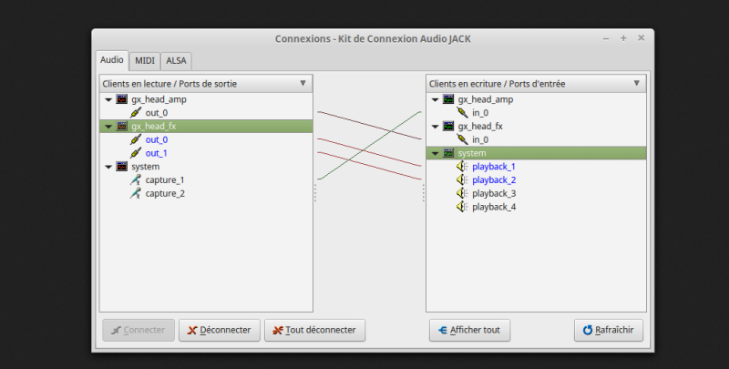Click the out_0 port plug icon under gx_head_amp

pyautogui.click(x=136, y=113)
